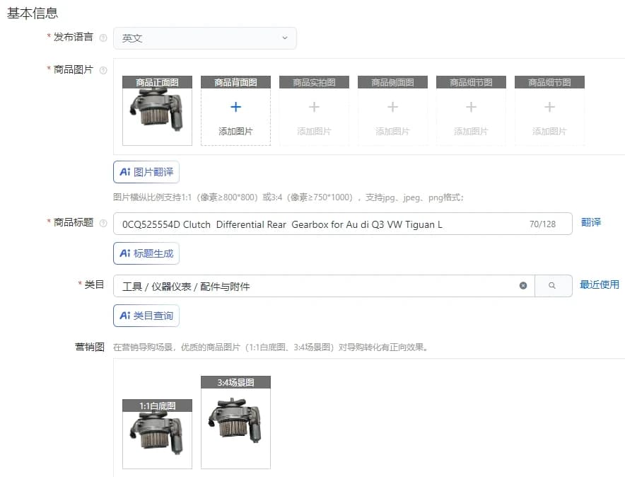
Task: Click the help icon beside 发布语言
Action: (103, 38)
